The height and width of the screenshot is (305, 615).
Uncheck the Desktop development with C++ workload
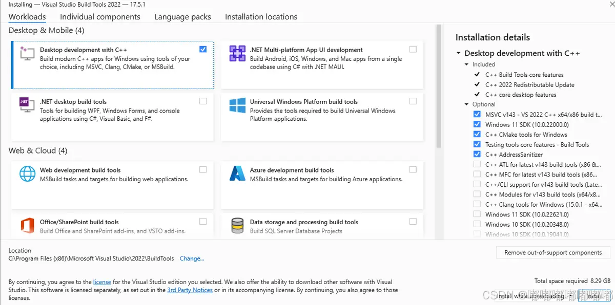click(x=203, y=49)
